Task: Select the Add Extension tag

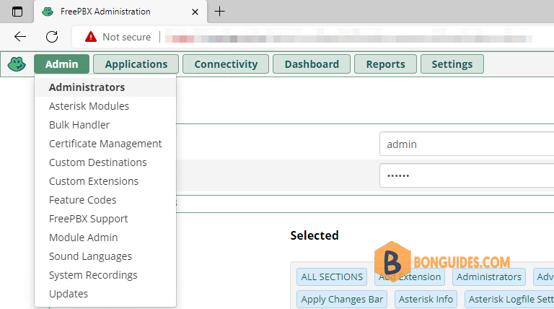Action: pos(410,277)
